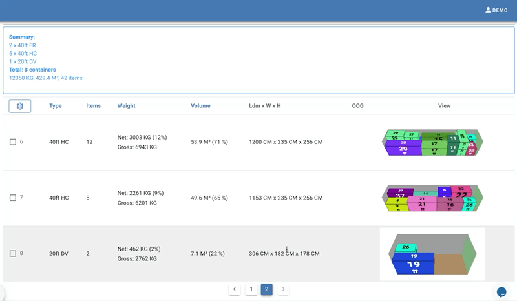The image size is (517, 301).
Task: Click "40ft HC" type in row 7
Action: click(59, 198)
